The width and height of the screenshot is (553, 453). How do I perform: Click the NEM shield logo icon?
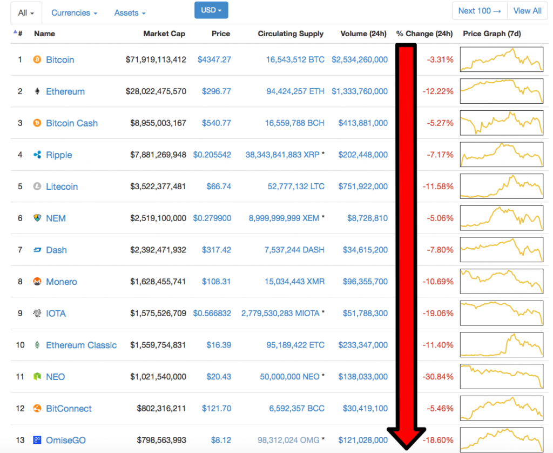point(37,218)
